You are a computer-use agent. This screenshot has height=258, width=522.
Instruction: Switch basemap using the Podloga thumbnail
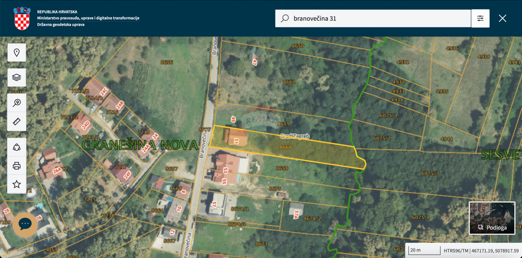click(x=492, y=218)
